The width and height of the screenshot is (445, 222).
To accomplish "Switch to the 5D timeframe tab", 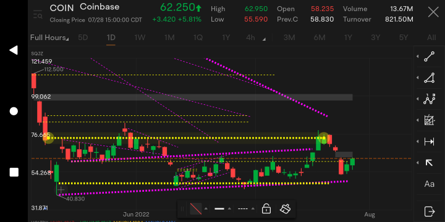I will (x=83, y=38).
